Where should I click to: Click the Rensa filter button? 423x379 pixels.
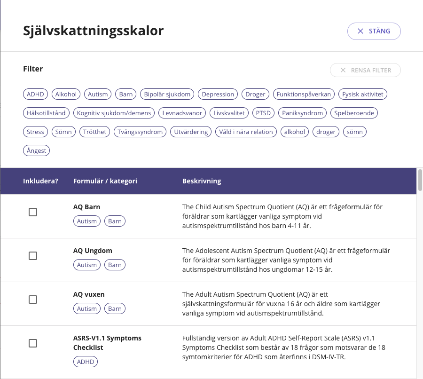[x=365, y=70]
